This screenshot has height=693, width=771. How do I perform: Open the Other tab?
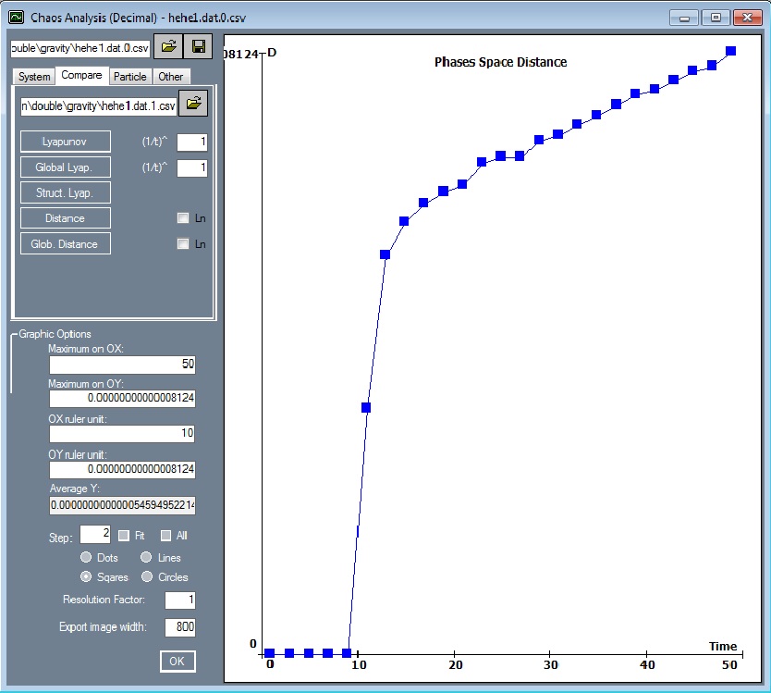(x=170, y=76)
